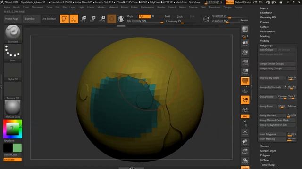Image resolution: width=302 pixels, height=169 pixels.
Task: Expand the FiberMesh section
Action: pyautogui.click(x=266, y=13)
